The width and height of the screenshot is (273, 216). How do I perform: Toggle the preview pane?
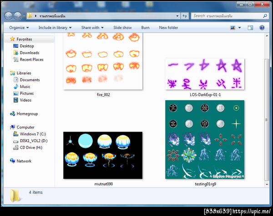(x=250, y=28)
